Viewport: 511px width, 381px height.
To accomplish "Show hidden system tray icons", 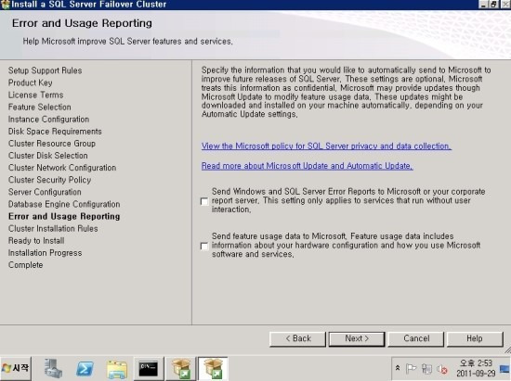I will point(398,369).
